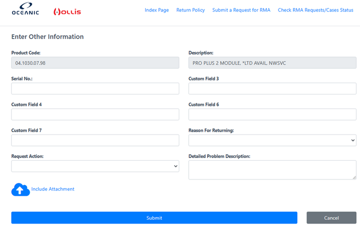Image resolution: width=360 pixels, height=225 pixels.
Task: Grab the Problem Description resize handle
Action: pos(354,177)
